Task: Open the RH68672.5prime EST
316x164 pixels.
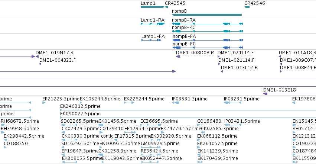Action: (x=3, y=125)
